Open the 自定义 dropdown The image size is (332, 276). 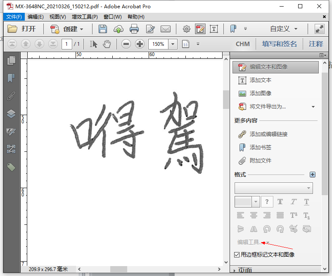coord(284,29)
